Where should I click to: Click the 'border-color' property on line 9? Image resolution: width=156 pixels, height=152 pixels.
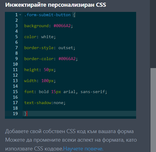pos(39,59)
